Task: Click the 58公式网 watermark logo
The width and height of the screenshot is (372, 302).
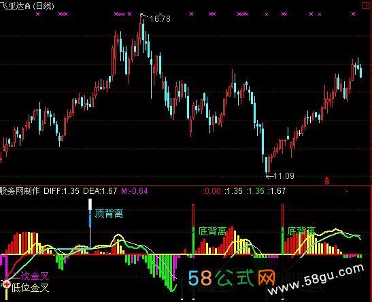Action: 231,278
